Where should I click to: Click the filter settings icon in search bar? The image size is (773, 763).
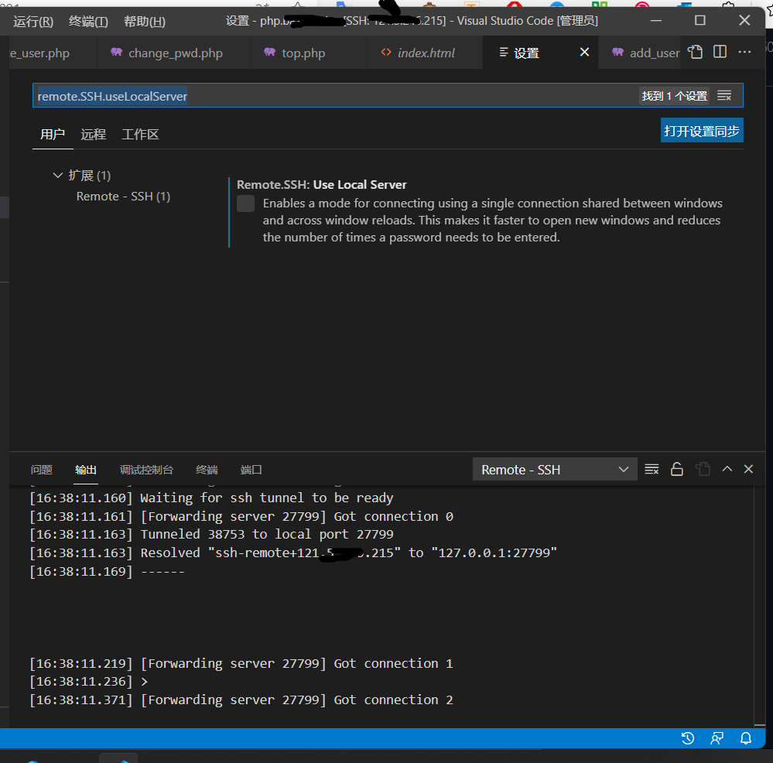click(x=725, y=95)
